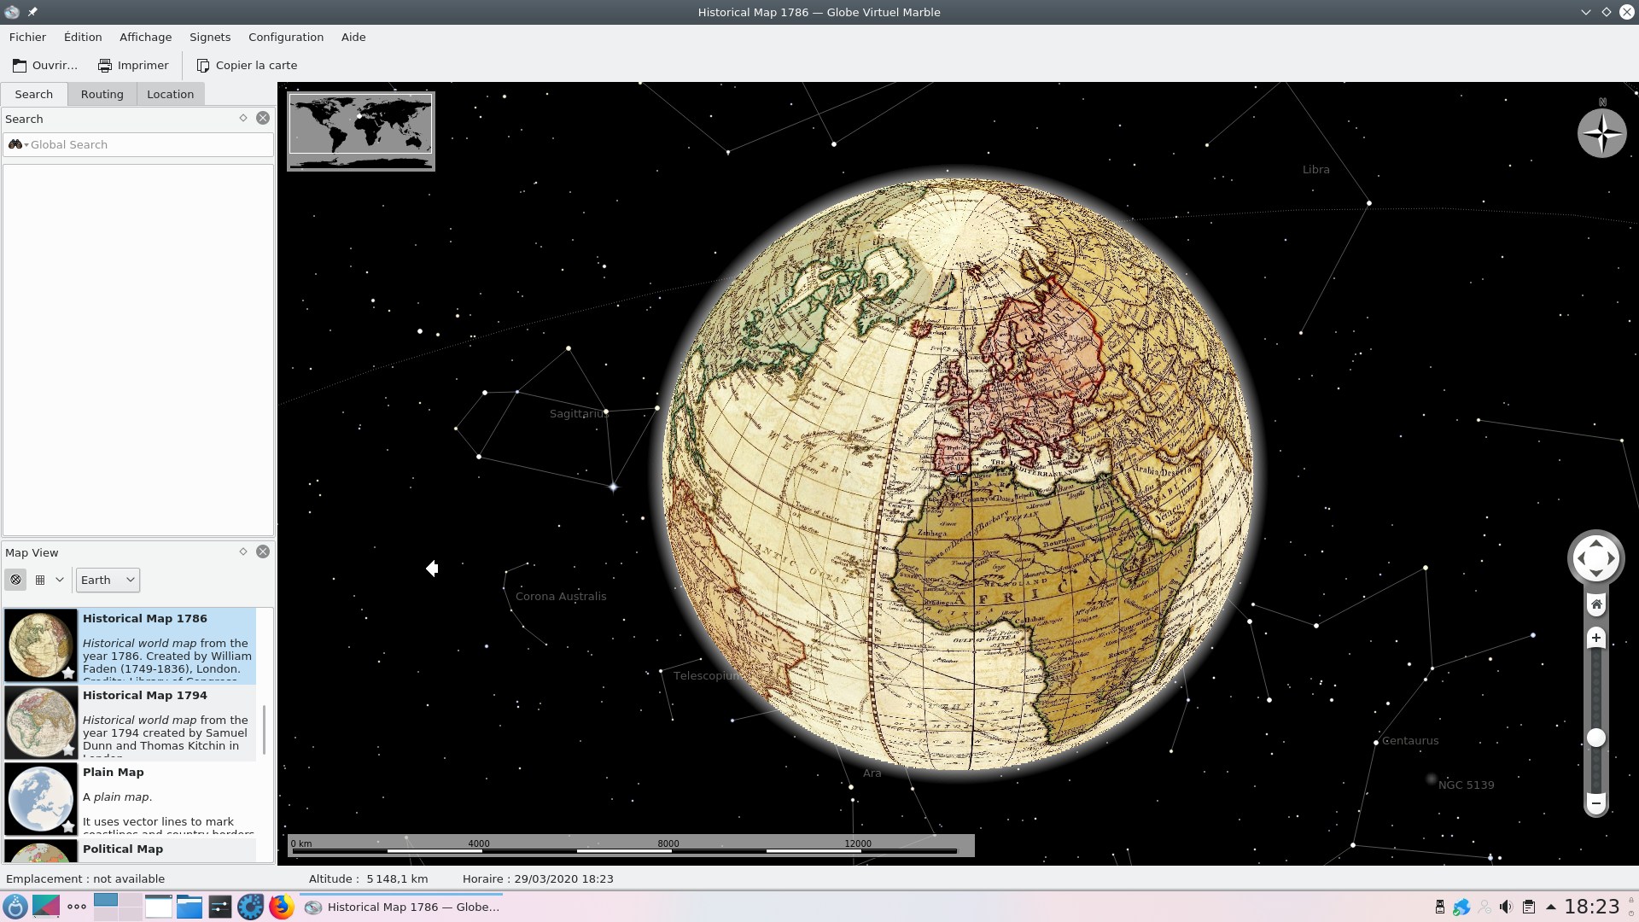Click the virtual desktop pager
The height and width of the screenshot is (922, 1639).
118,907
